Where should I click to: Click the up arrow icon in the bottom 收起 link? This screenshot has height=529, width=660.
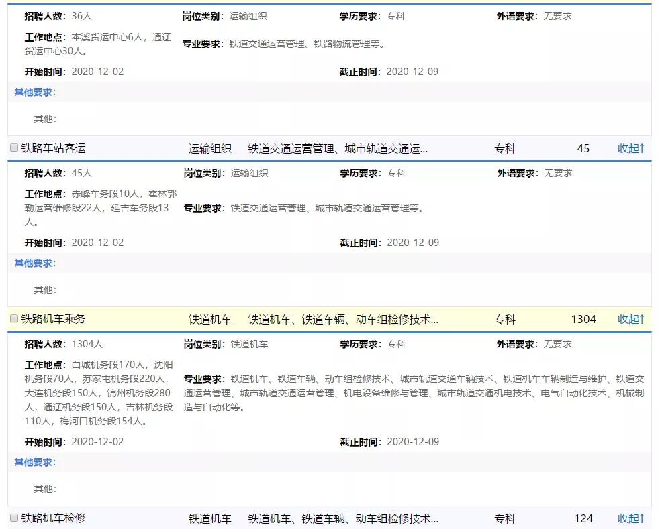coord(642,518)
